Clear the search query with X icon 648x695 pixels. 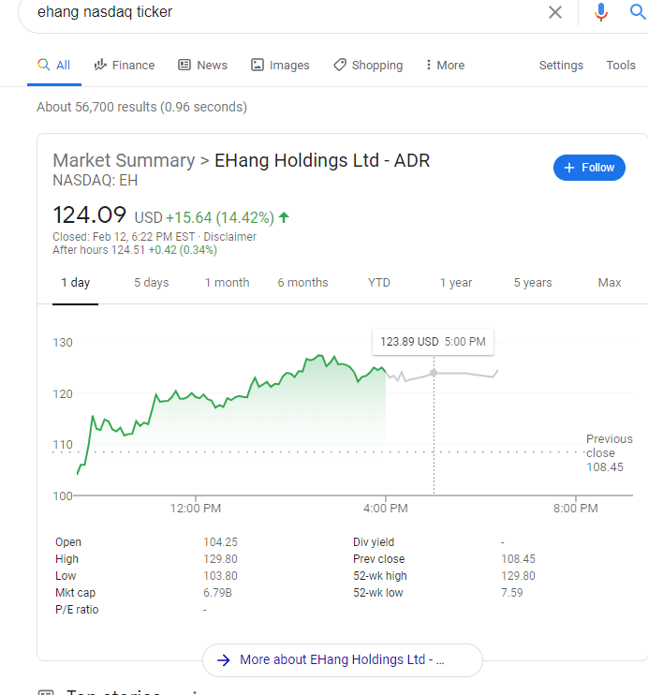[555, 12]
